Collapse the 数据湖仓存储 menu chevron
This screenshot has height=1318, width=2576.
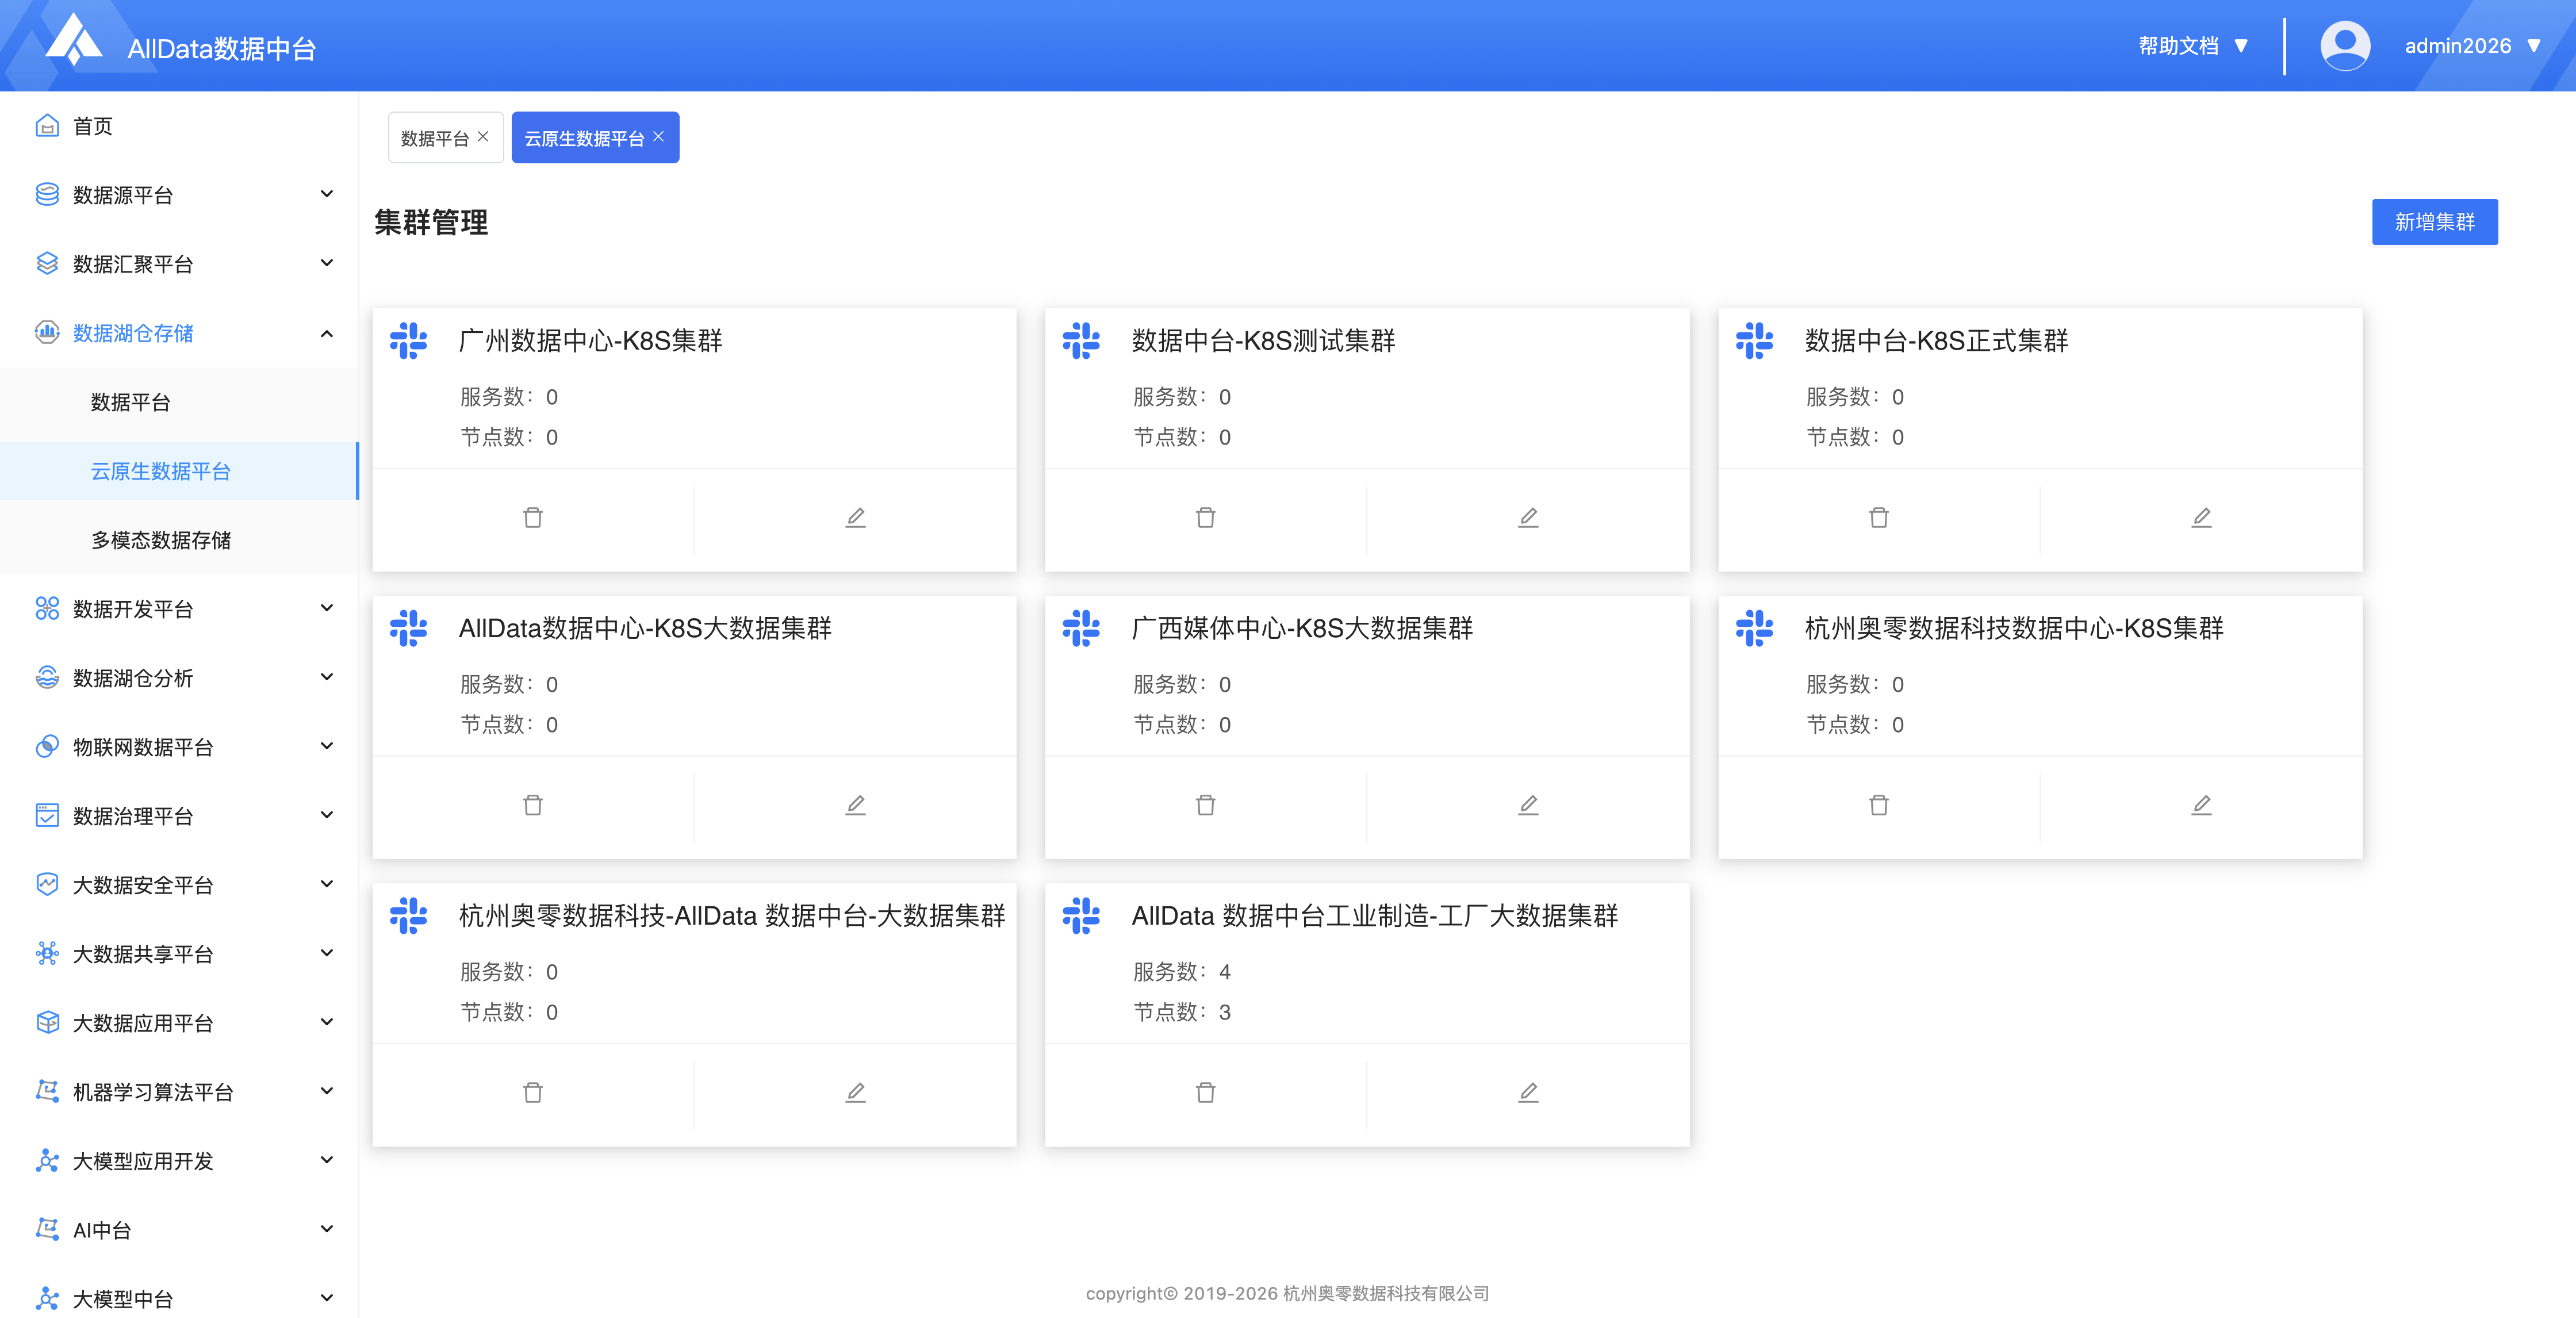point(326,333)
